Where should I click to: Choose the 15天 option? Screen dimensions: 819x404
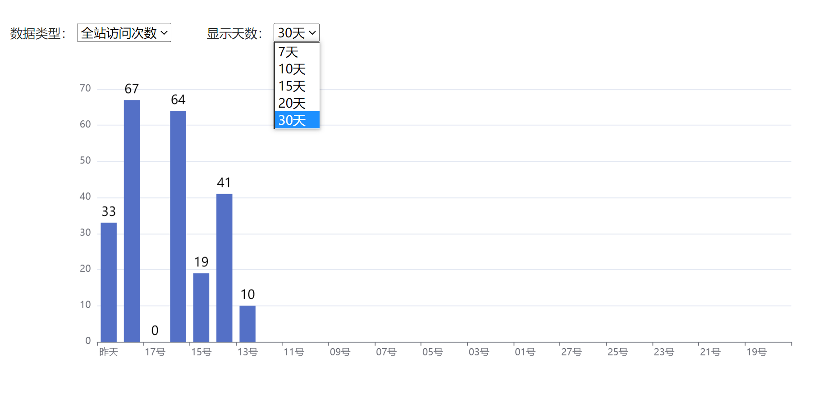pos(297,86)
